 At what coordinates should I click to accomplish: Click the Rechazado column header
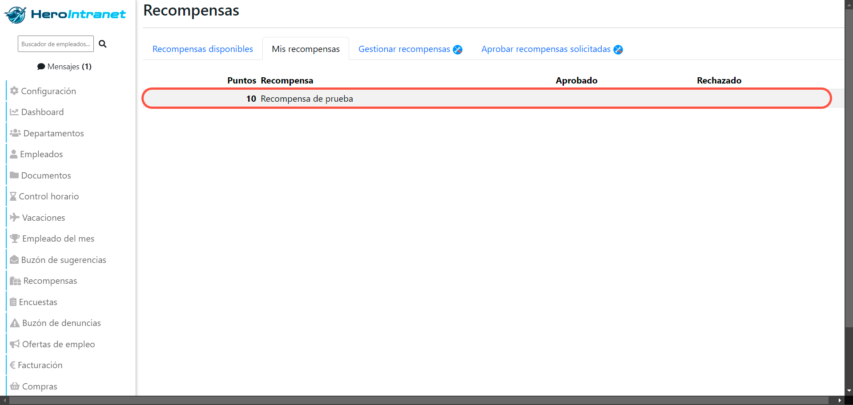point(719,80)
